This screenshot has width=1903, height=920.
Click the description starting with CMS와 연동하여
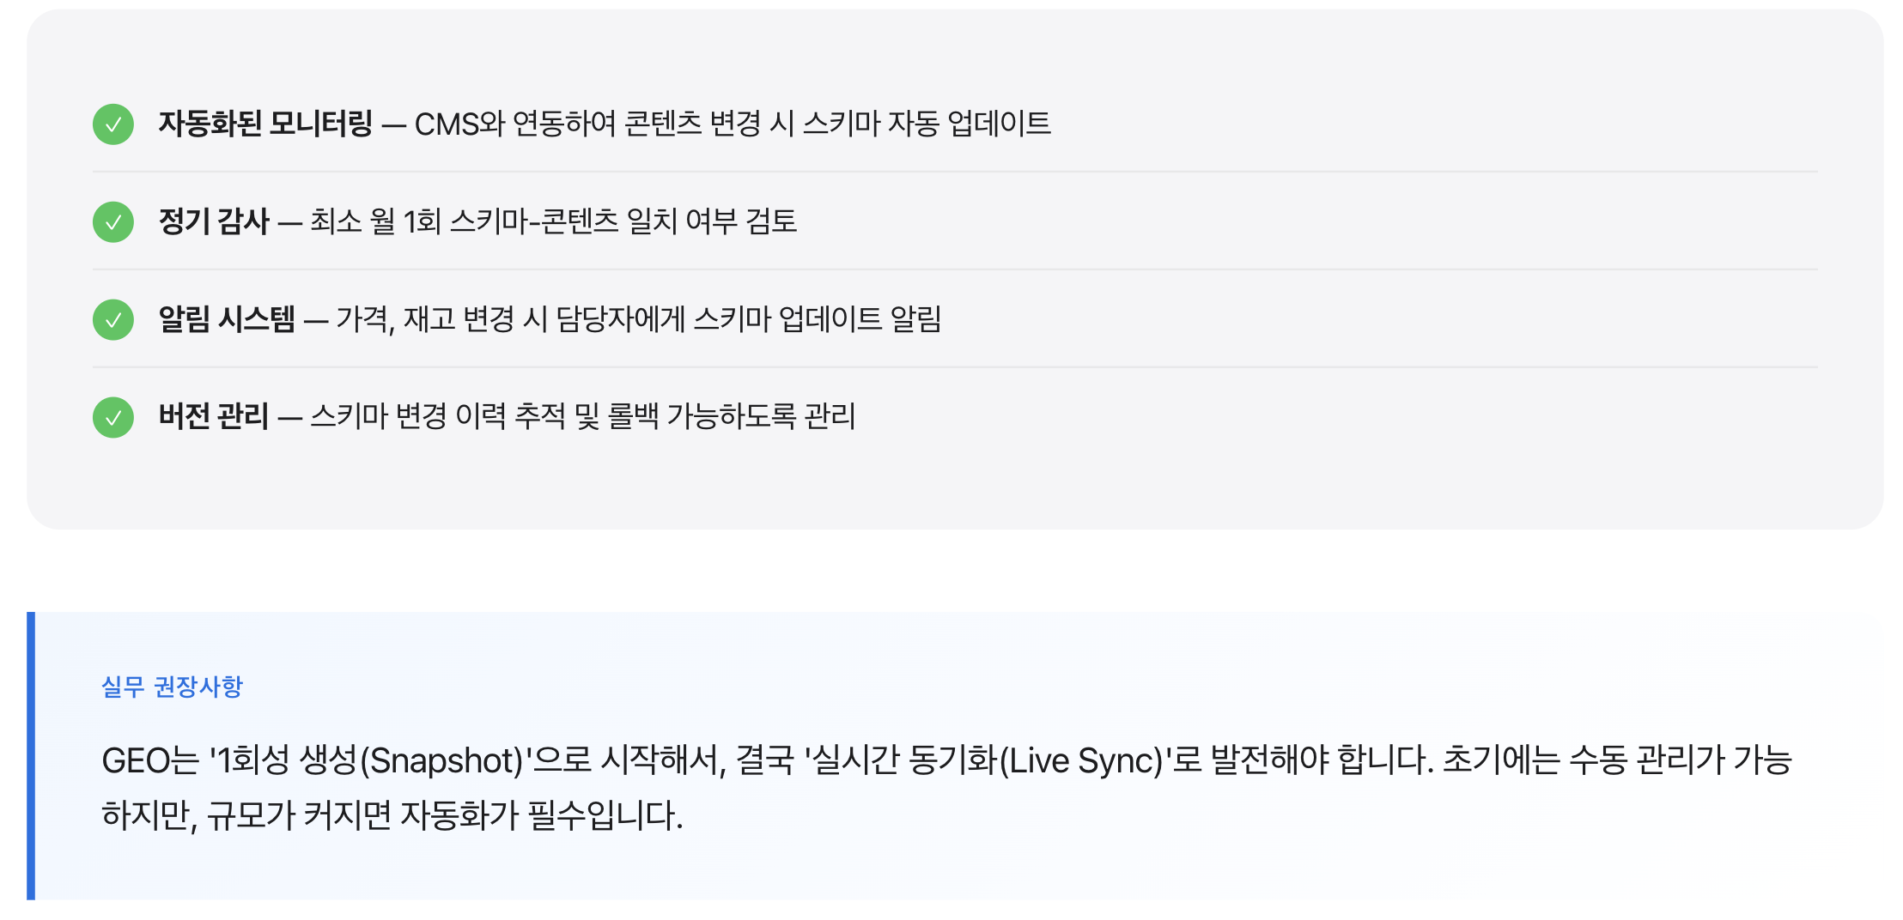point(732,124)
